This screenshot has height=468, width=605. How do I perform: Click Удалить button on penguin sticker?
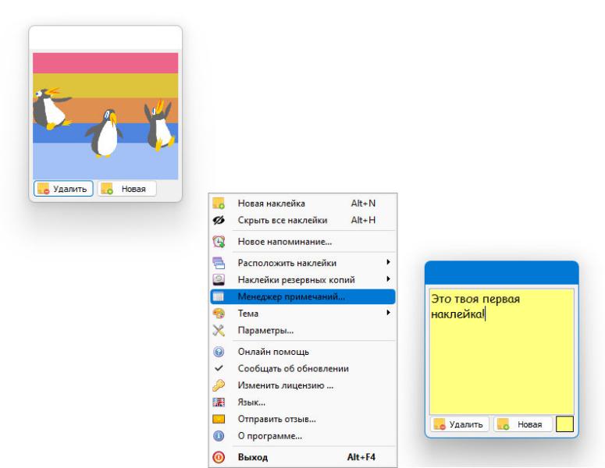click(x=63, y=189)
